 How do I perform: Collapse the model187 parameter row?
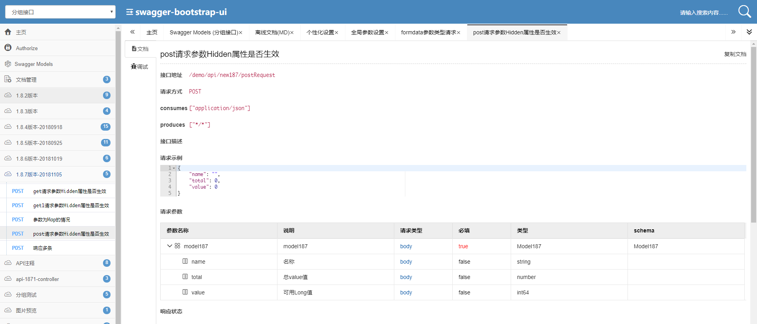170,246
